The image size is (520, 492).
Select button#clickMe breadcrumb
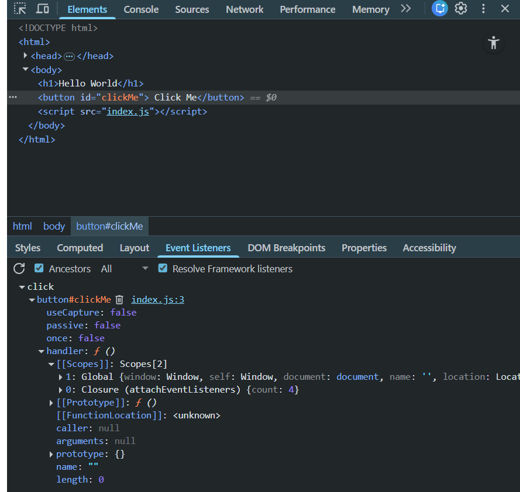pos(109,226)
